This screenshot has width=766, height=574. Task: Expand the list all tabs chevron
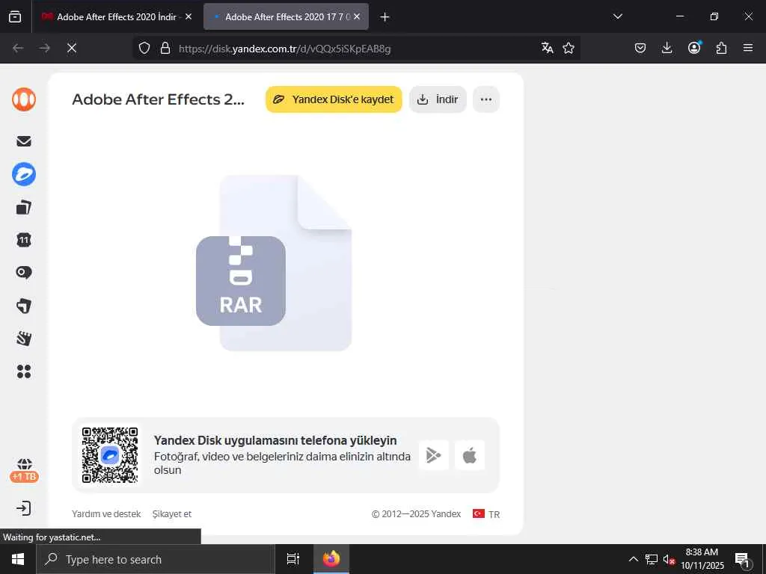(x=617, y=16)
